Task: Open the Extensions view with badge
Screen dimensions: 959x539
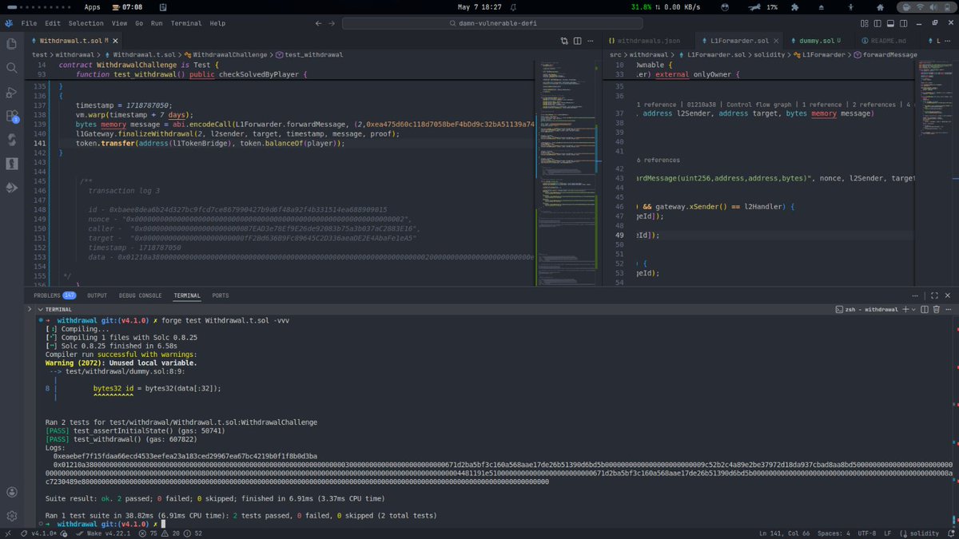Action: click(x=12, y=117)
